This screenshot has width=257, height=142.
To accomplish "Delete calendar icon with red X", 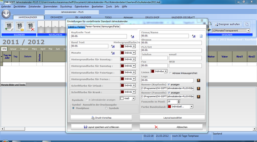I will pyautogui.click(x=31, y=26).
